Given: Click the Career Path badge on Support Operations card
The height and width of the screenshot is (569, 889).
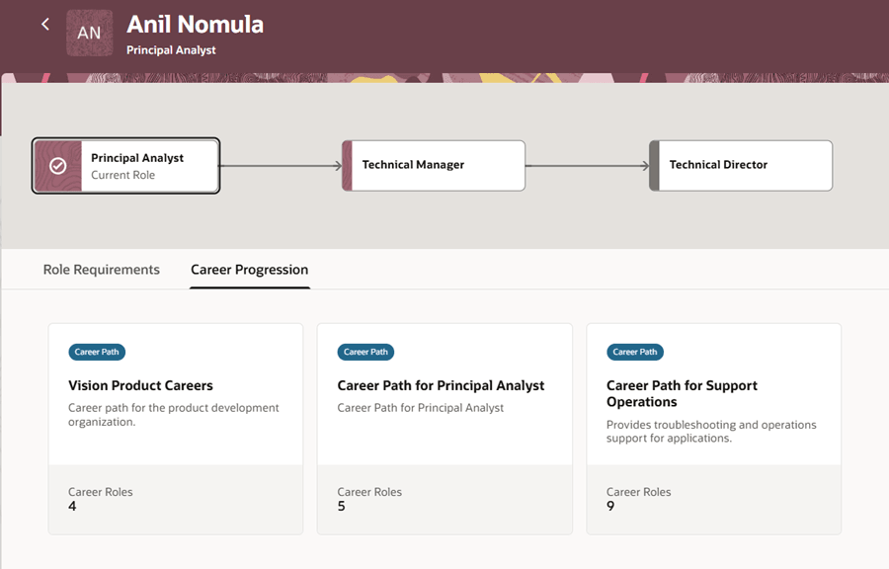Looking at the screenshot, I should [x=634, y=352].
